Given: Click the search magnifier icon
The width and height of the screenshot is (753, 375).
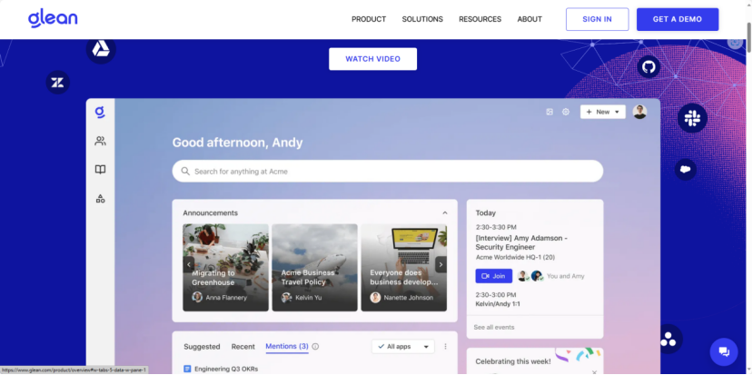Looking at the screenshot, I should 185,172.
